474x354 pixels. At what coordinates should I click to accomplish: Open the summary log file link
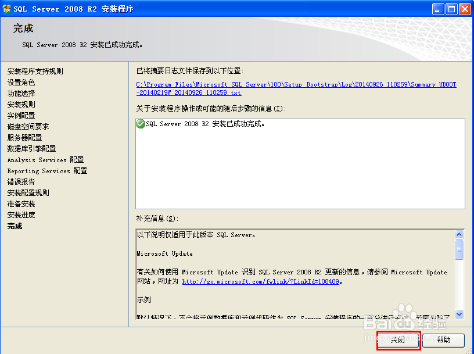296,88
